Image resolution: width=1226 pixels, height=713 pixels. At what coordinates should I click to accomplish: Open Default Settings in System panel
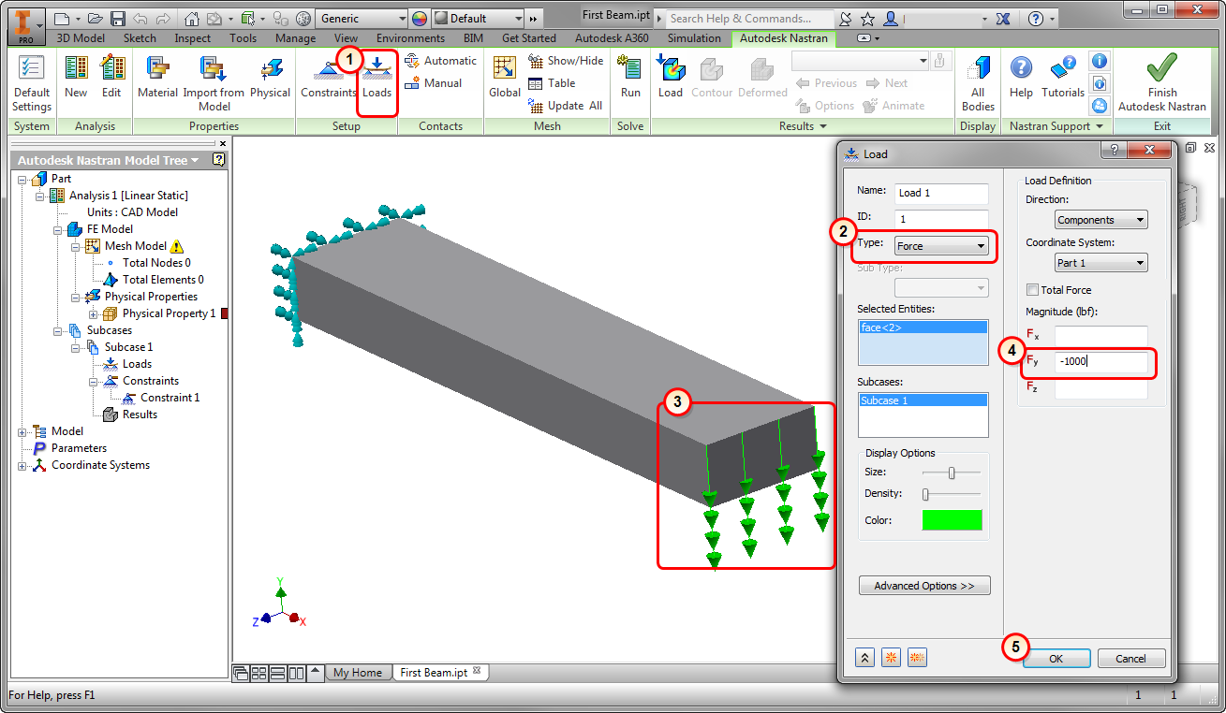tap(32, 83)
